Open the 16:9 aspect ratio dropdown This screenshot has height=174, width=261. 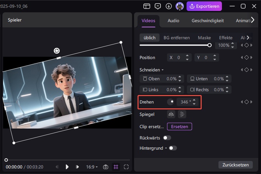point(92,167)
